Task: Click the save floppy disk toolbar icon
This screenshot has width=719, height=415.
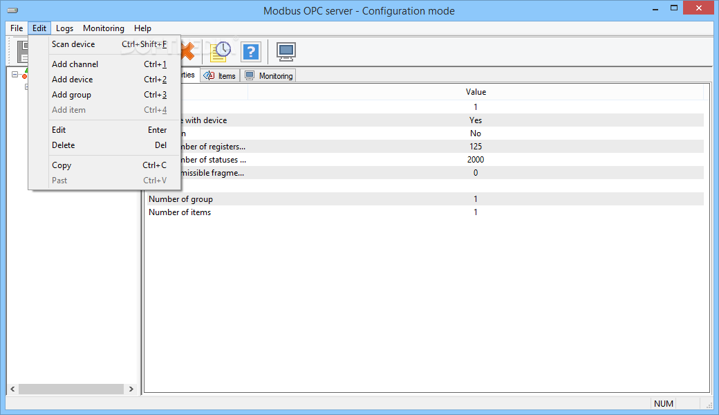Action: [x=22, y=51]
